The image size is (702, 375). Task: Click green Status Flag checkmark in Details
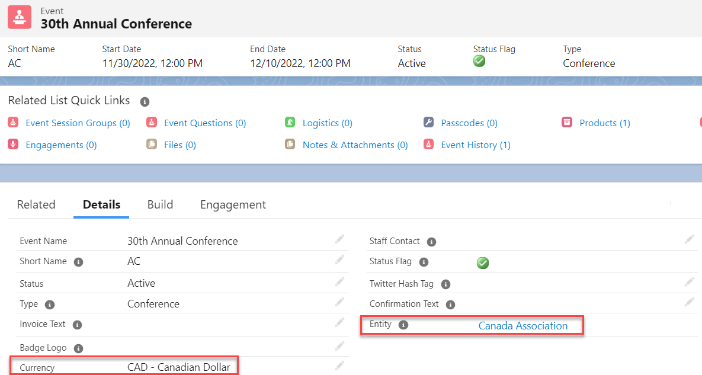[483, 262]
